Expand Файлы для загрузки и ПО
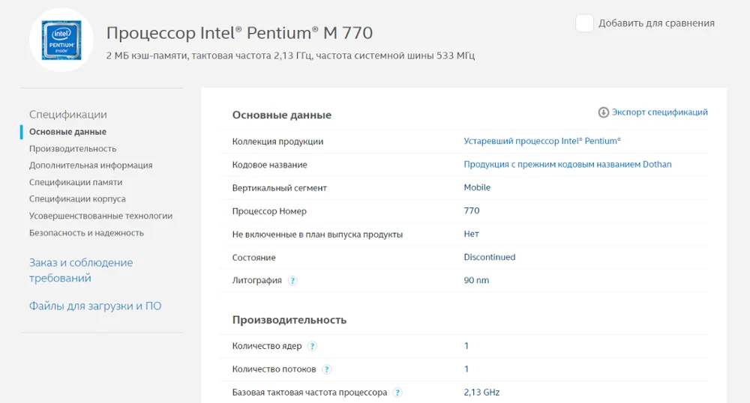 click(95, 306)
